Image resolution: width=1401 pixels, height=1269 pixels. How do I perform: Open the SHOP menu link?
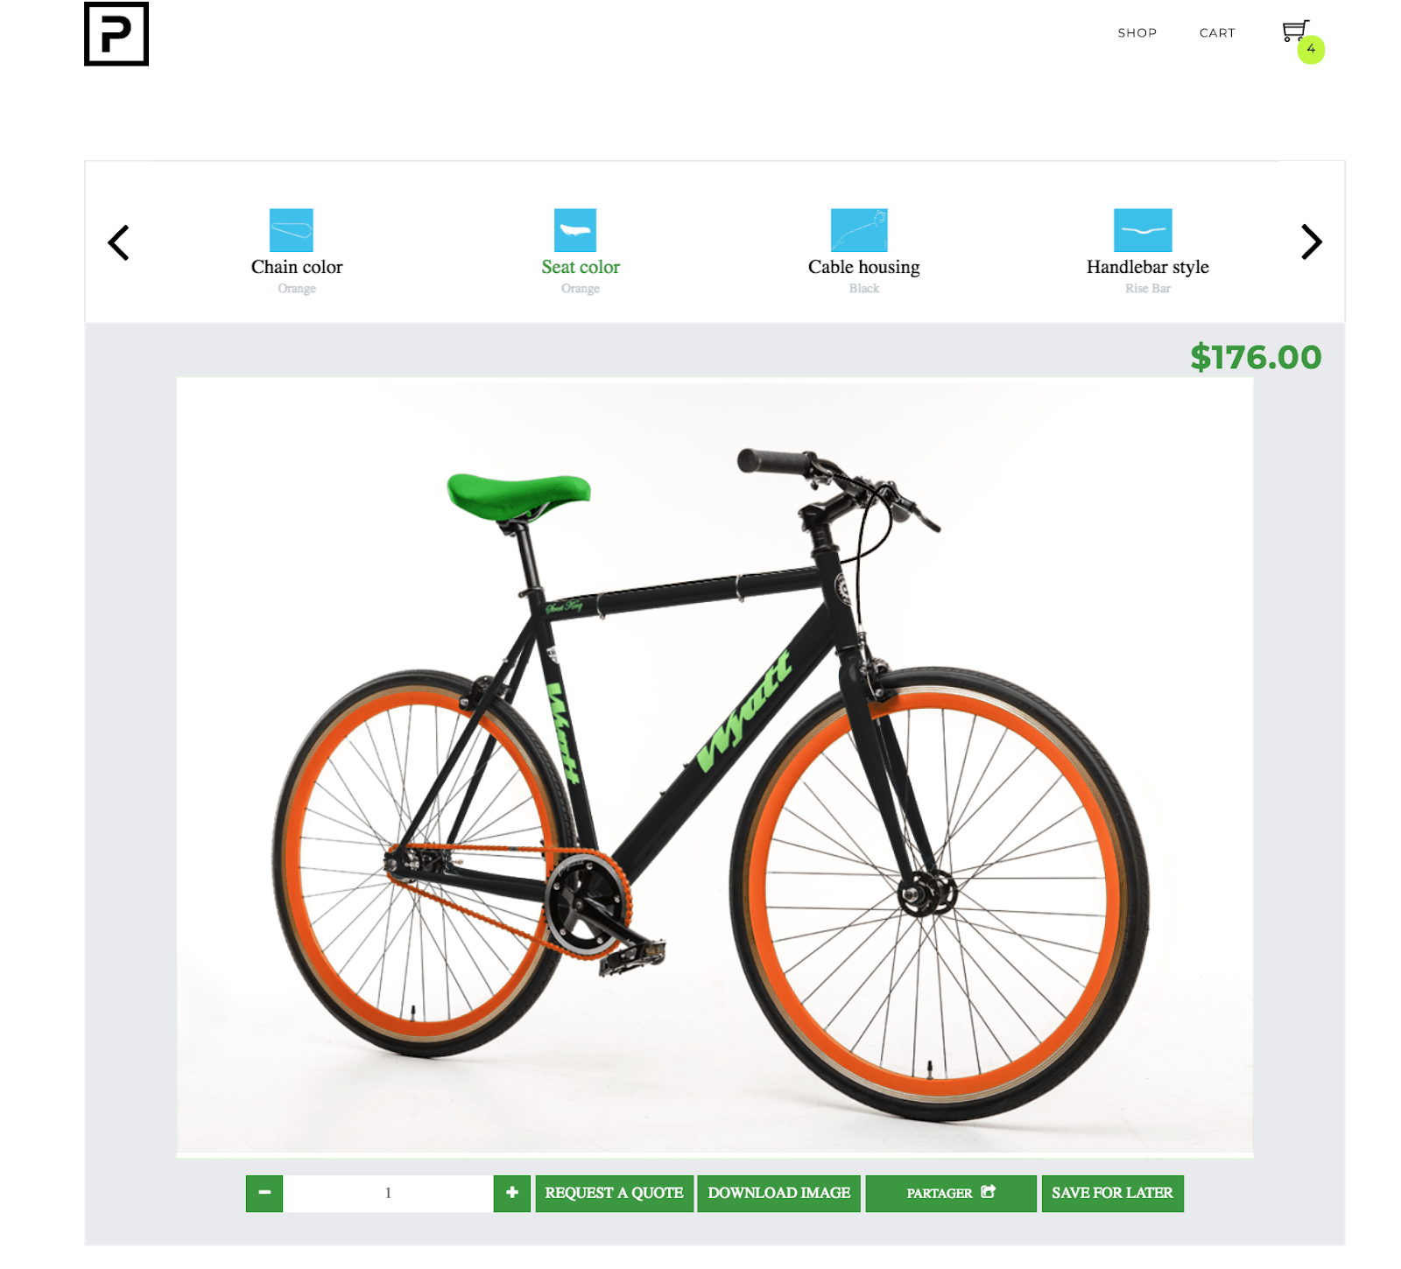click(x=1137, y=33)
